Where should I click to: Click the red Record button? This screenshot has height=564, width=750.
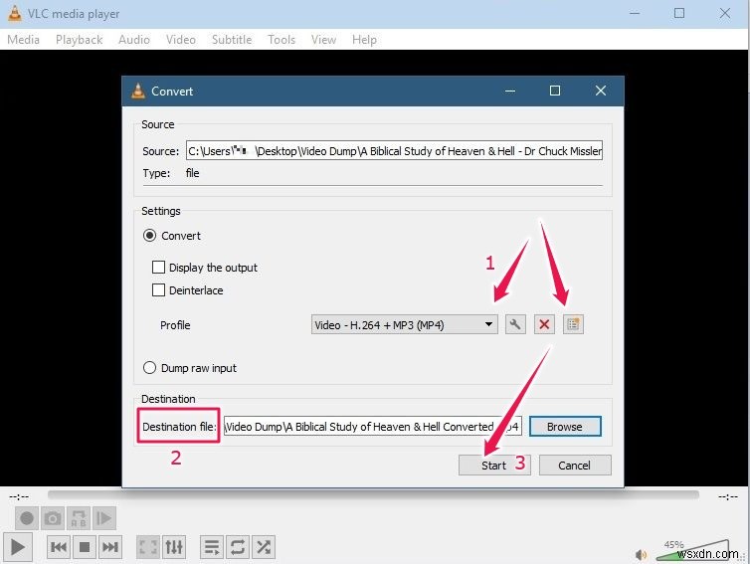pos(27,518)
